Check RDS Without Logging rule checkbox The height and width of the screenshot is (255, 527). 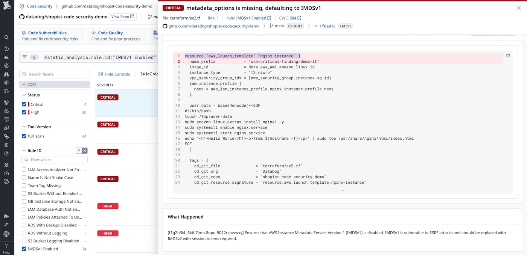tap(24, 233)
